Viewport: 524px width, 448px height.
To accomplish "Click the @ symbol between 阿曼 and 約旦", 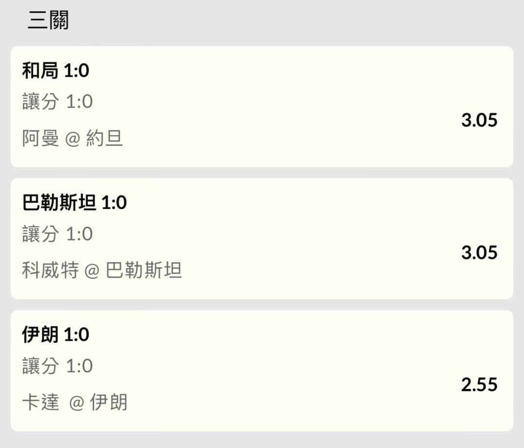I will pos(72,139).
